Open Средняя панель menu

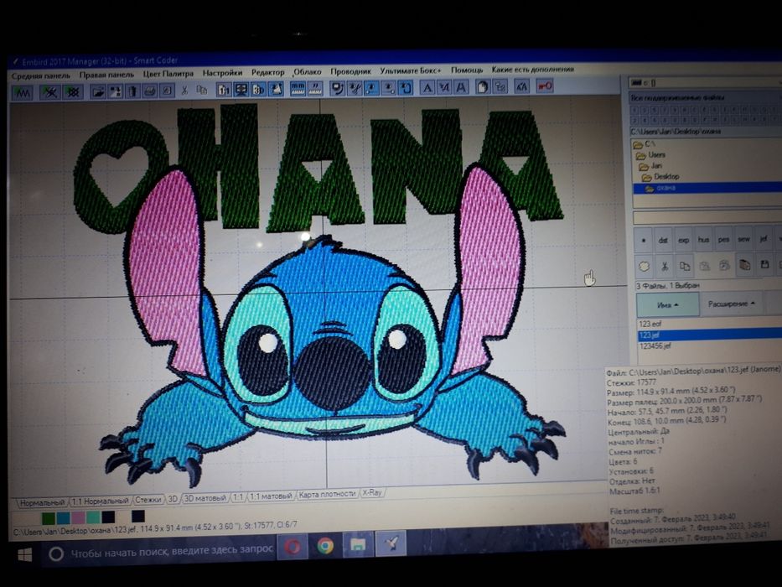click(41, 75)
